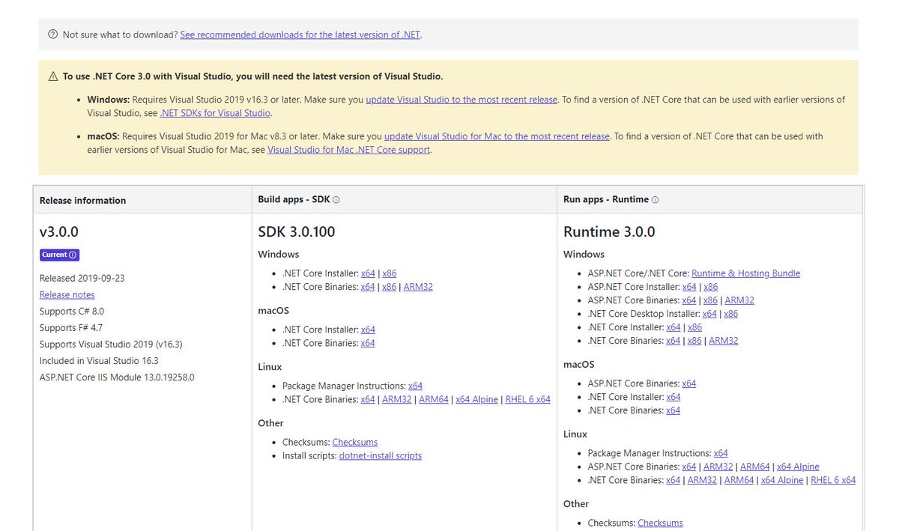Screen dimensions: 899x531
Task: Click the info icon in the Current badge
Action: click(x=73, y=255)
